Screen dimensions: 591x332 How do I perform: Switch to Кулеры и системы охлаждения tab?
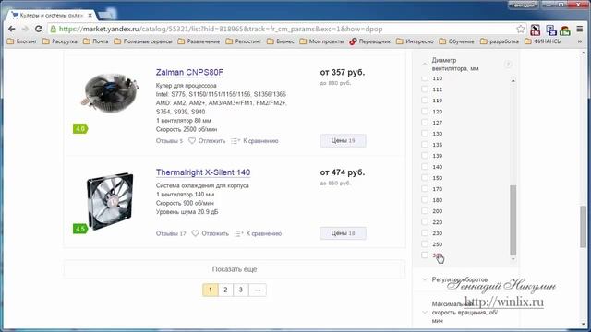click(x=52, y=16)
